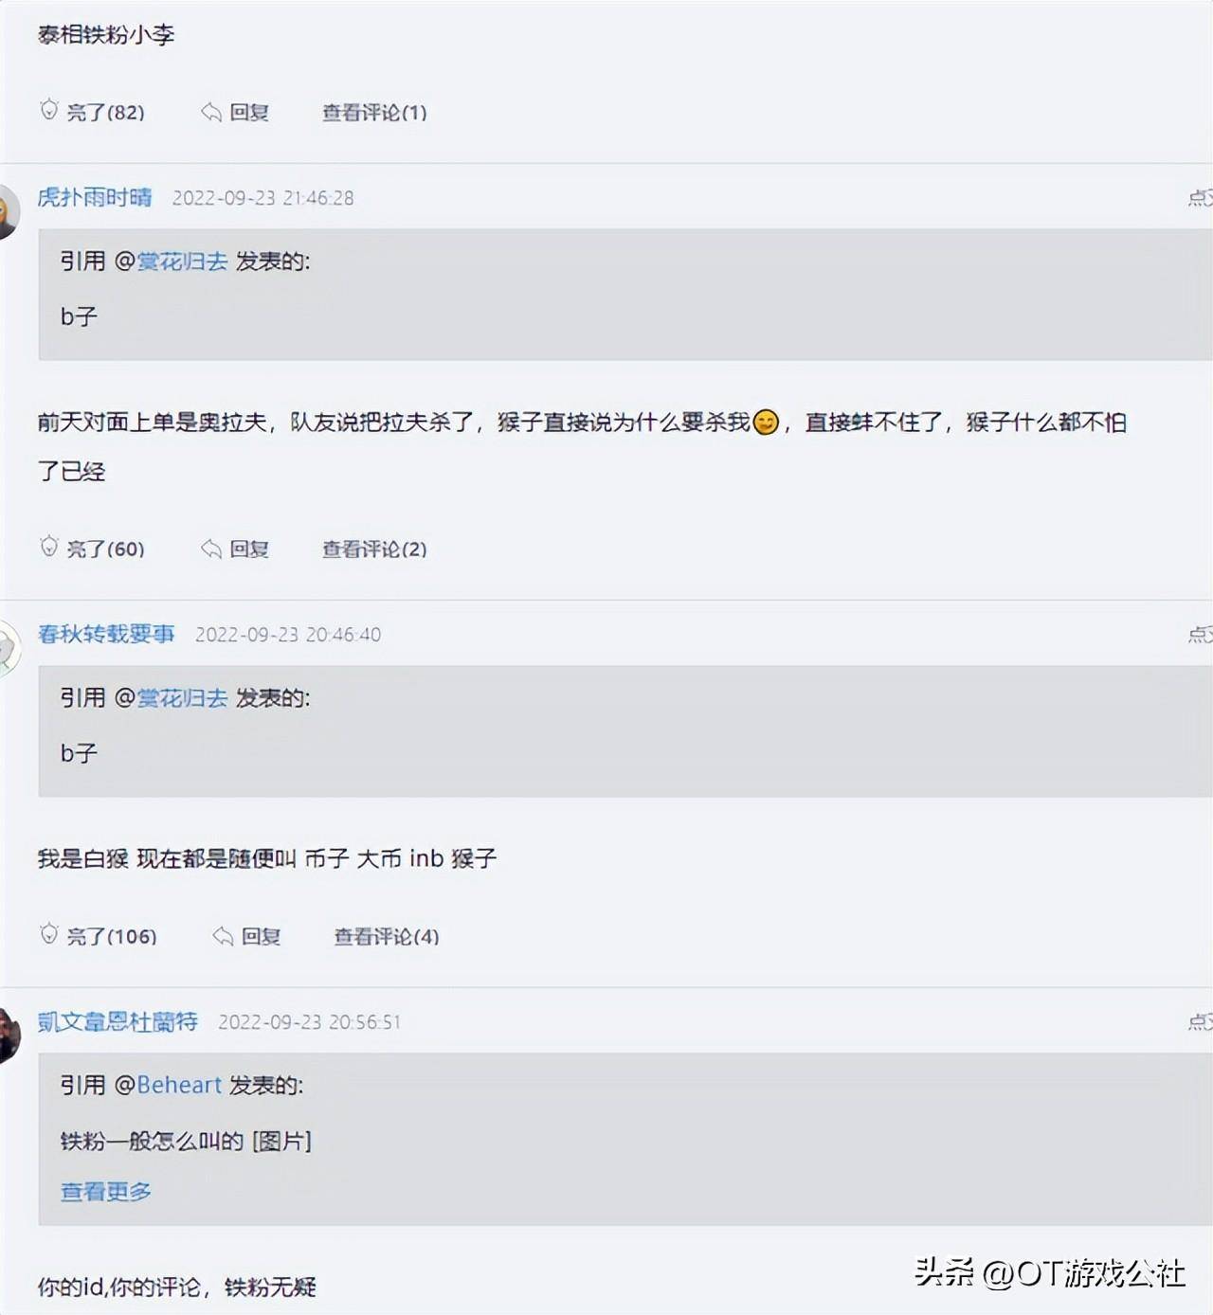This screenshot has height=1315, width=1213.
Task: Click the lightbulb like icon showing 亮了(106)
Action: [x=49, y=934]
